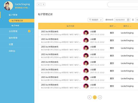Expand the school dropdown under LockeSinging

pyautogui.click(x=22, y=8)
